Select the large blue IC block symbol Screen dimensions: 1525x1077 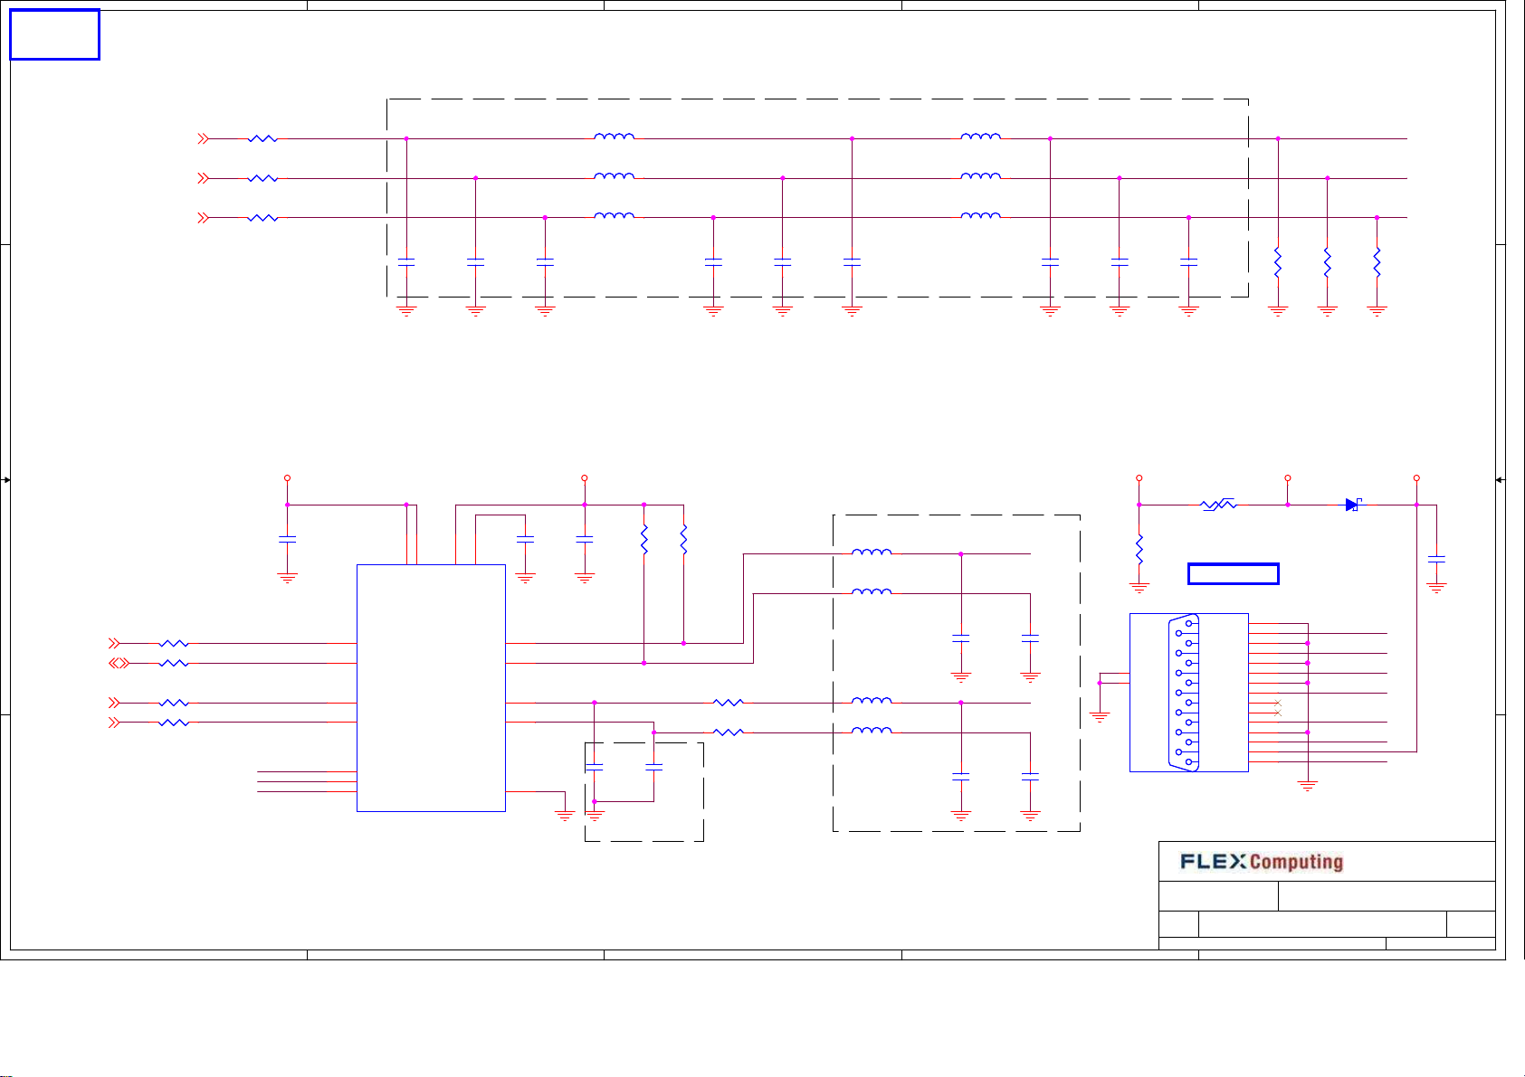pos(431,688)
